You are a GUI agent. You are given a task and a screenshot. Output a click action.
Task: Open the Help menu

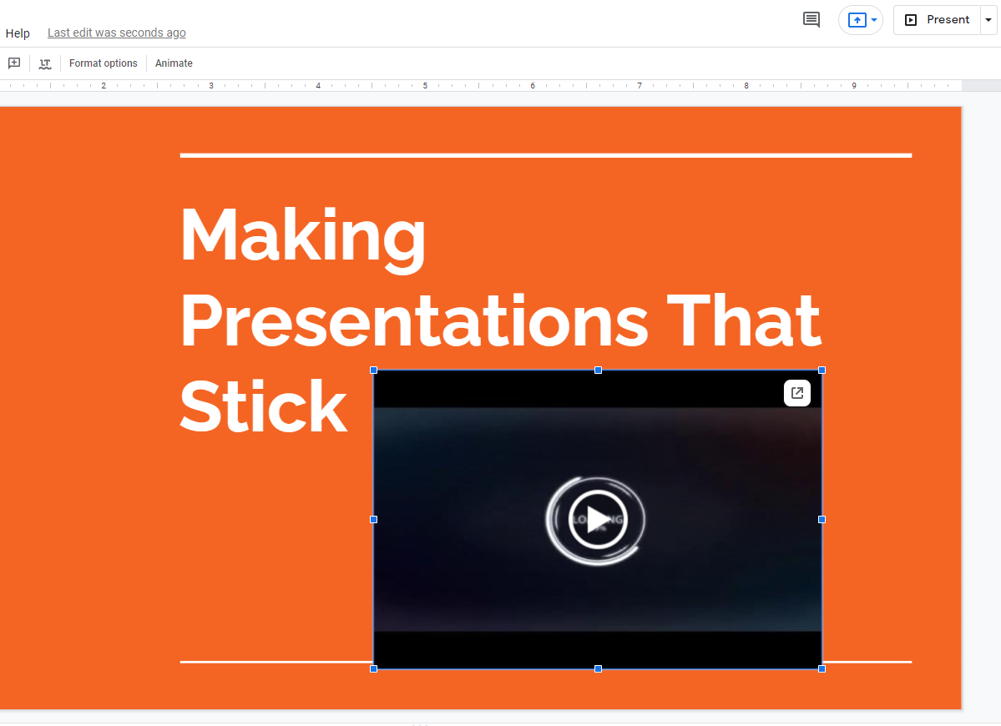[x=18, y=33]
